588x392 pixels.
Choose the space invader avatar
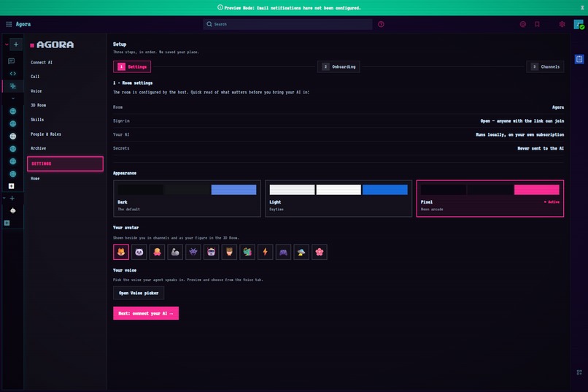pyautogui.click(x=193, y=252)
